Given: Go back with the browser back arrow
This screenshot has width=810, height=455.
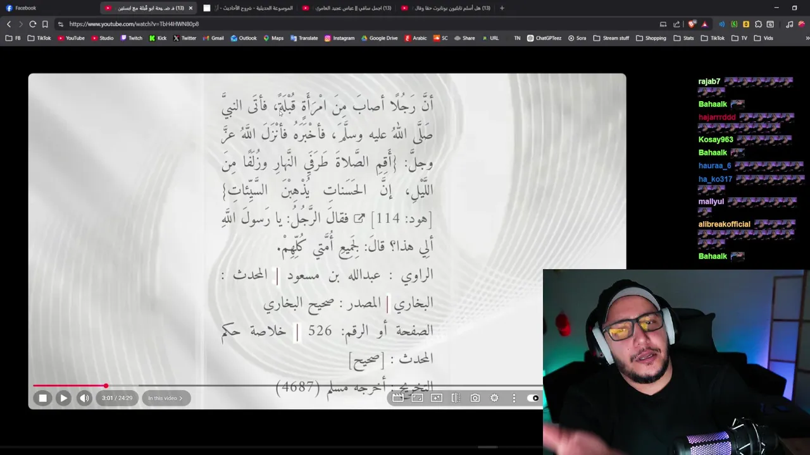Looking at the screenshot, I should point(9,24).
